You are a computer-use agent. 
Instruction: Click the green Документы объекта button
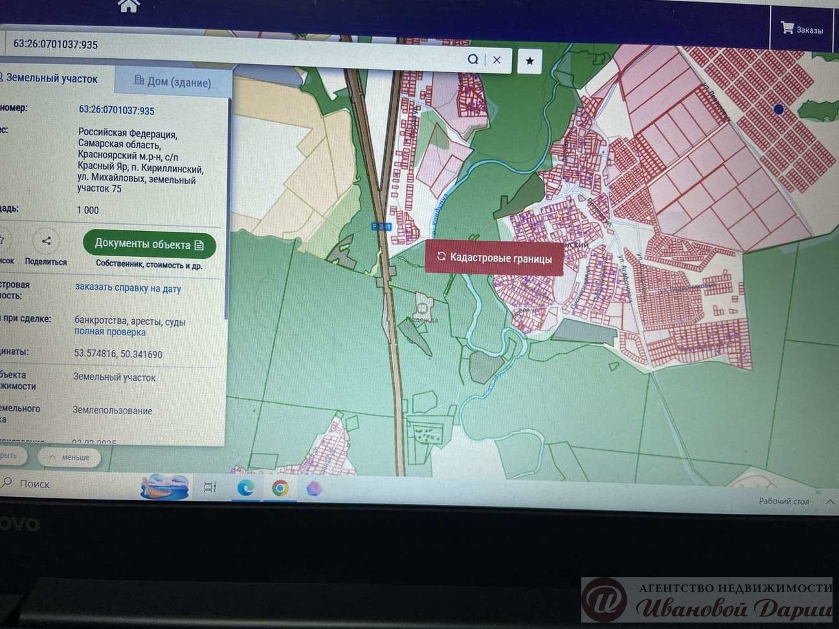pos(149,245)
